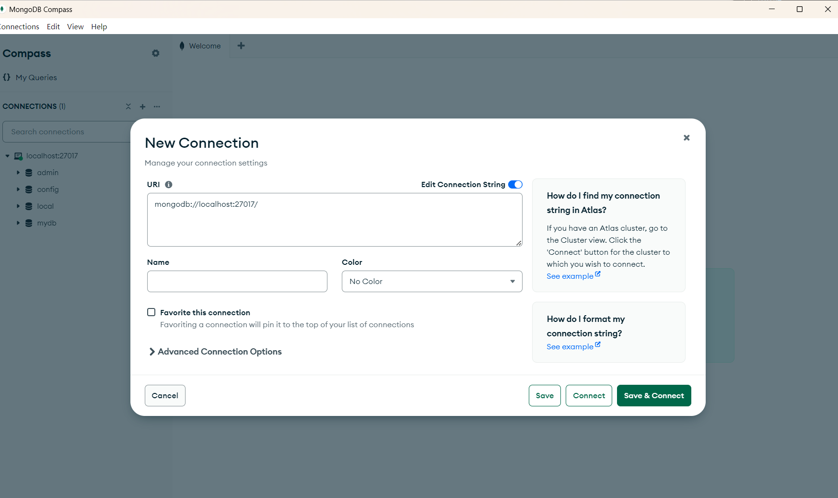The width and height of the screenshot is (838, 498).
Task: Click the plus icon to add connection
Action: pos(142,107)
